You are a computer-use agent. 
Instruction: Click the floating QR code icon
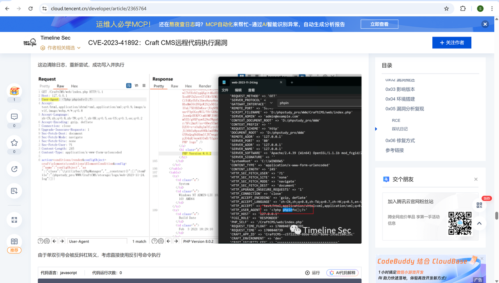click(x=479, y=205)
